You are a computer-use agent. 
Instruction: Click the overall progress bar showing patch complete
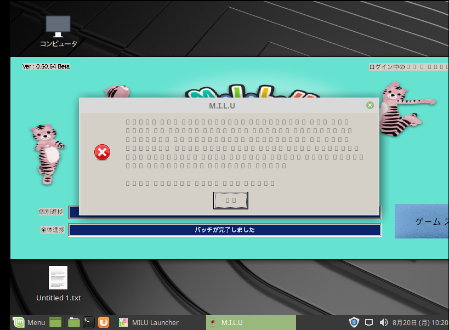(x=224, y=230)
